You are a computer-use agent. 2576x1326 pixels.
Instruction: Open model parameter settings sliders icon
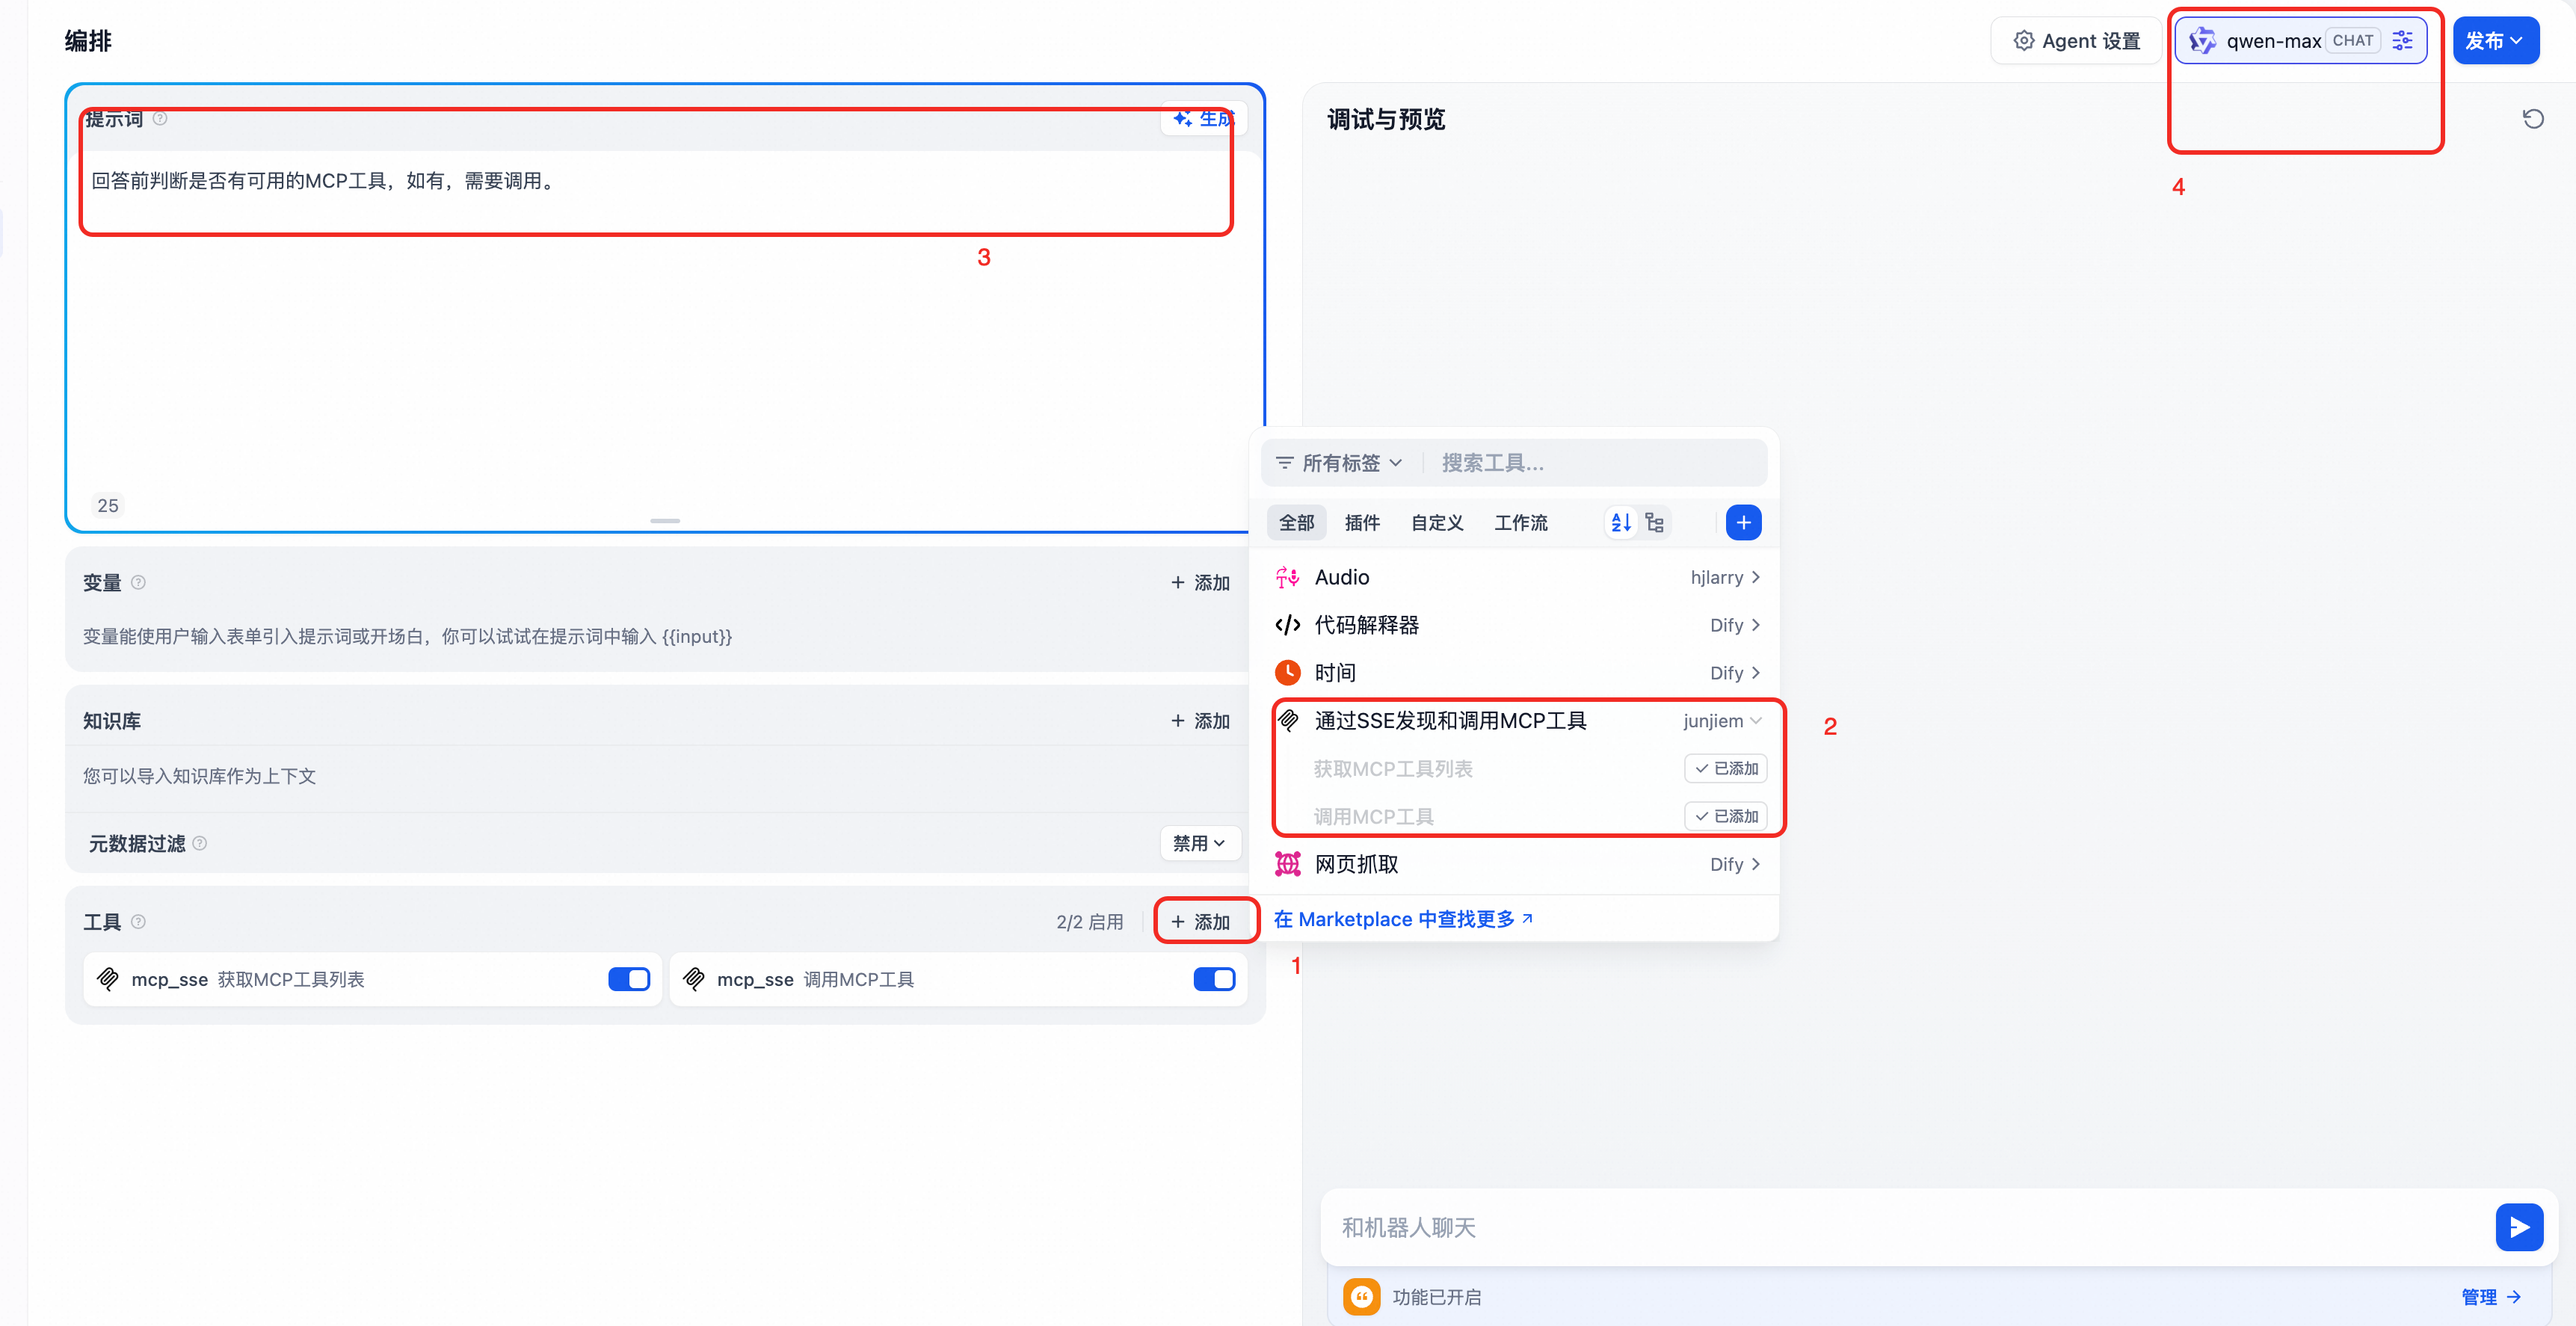(2402, 41)
